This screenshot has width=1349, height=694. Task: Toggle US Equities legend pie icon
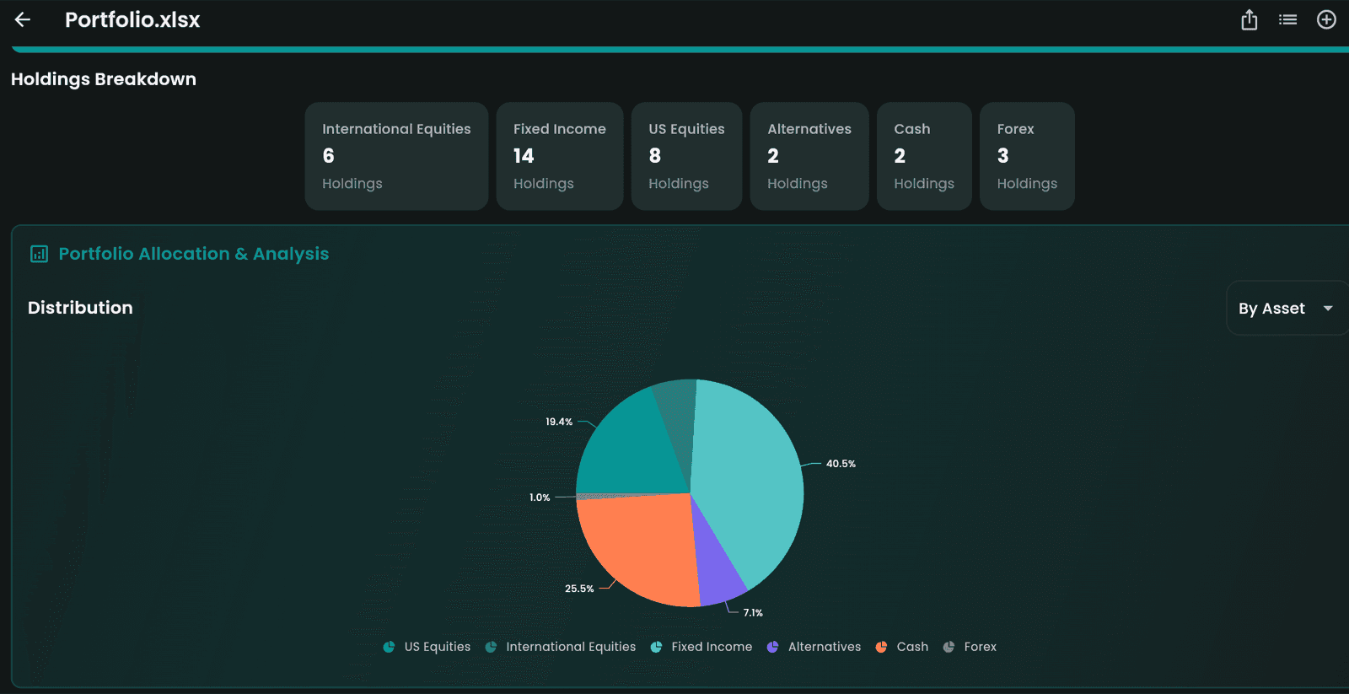[x=389, y=647]
